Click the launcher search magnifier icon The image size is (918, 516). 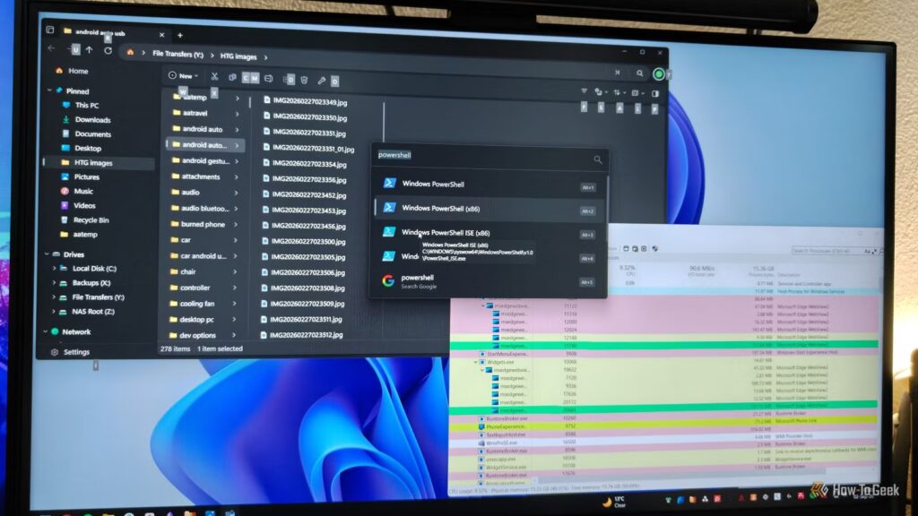click(597, 159)
